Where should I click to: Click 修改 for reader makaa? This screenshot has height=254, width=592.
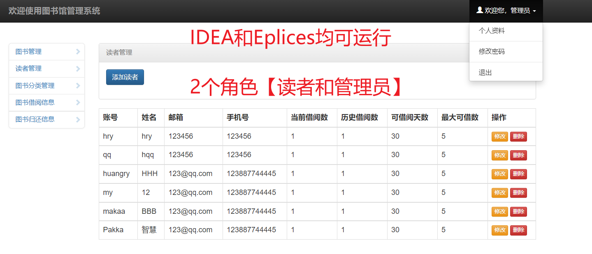500,212
